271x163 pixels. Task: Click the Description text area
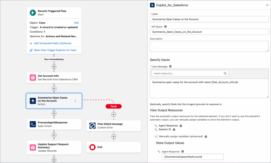[x=209, y=46]
